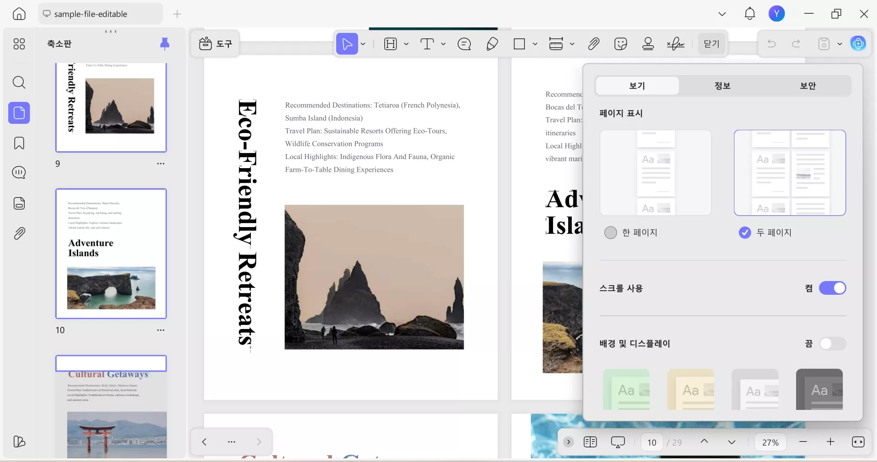Choose the dark background color swatch
877x462 pixels.
click(x=819, y=389)
